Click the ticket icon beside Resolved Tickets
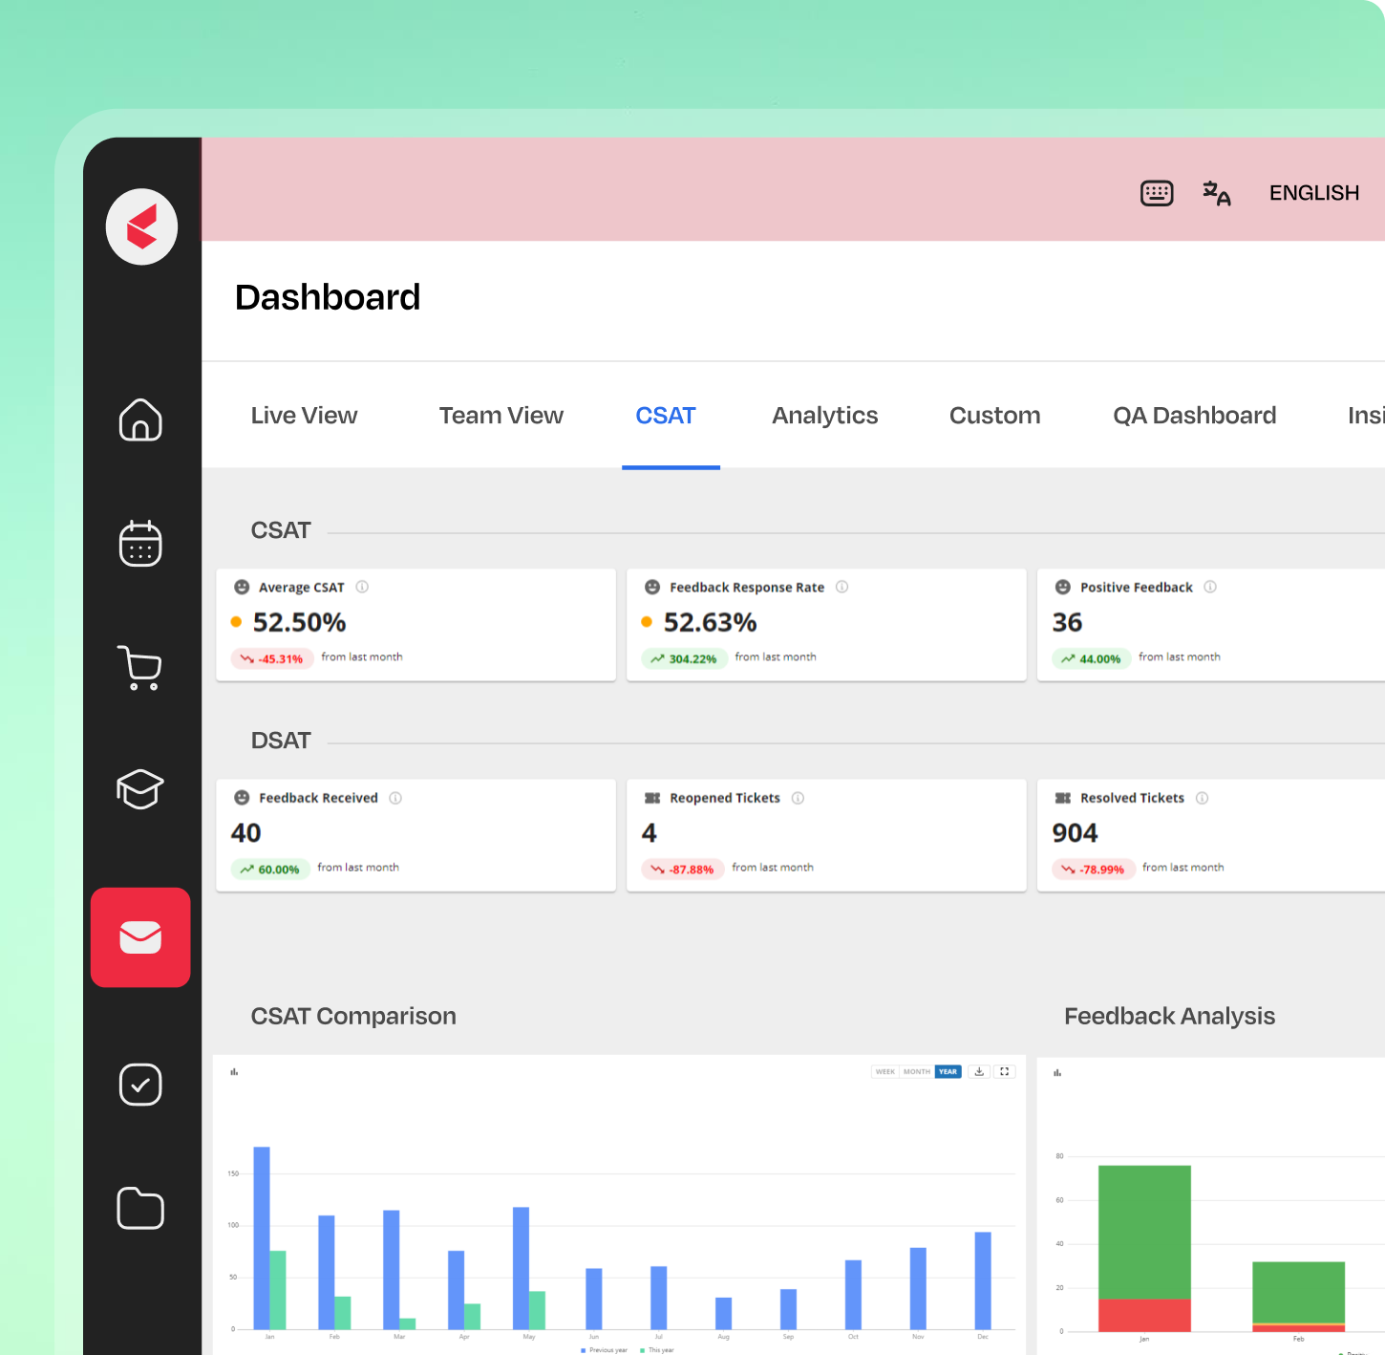Image resolution: width=1385 pixels, height=1355 pixels. (x=1063, y=798)
